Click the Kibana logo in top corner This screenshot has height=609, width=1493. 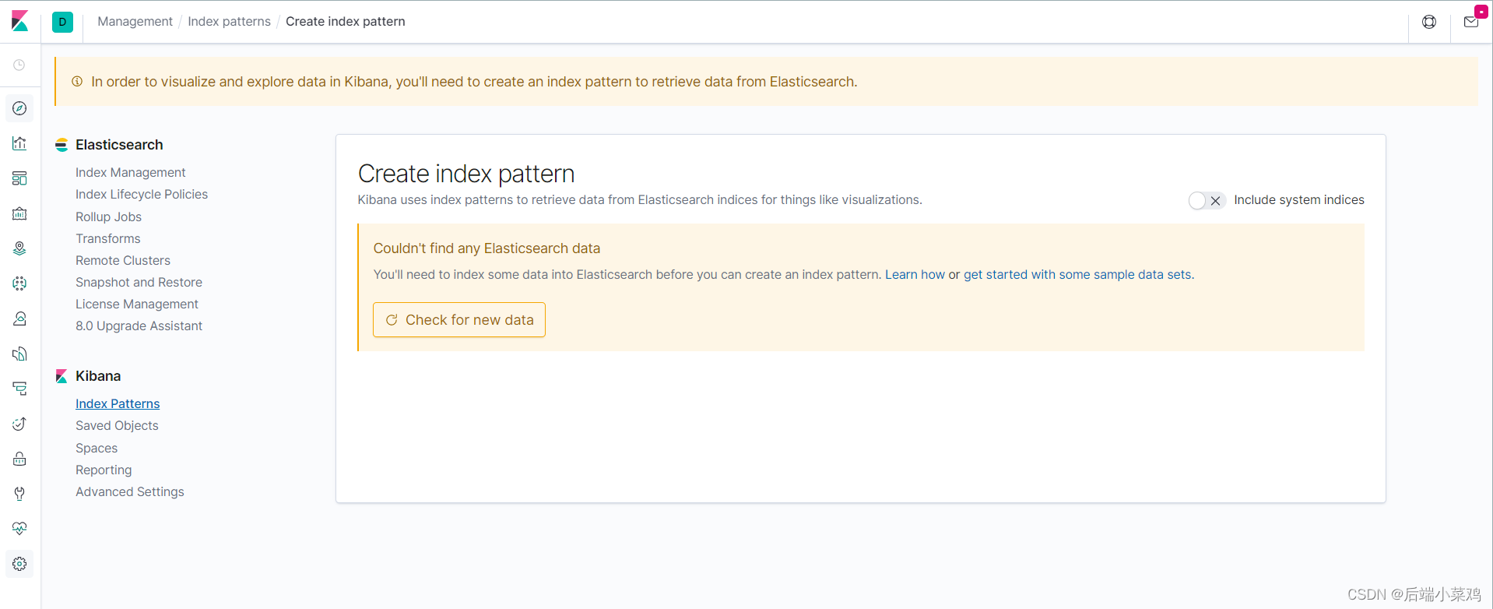pyautogui.click(x=20, y=21)
